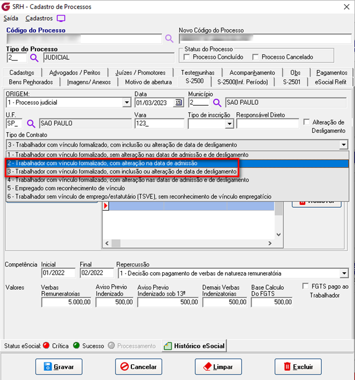Click grid vertical scroll-down arrow

click(x=278, y=235)
